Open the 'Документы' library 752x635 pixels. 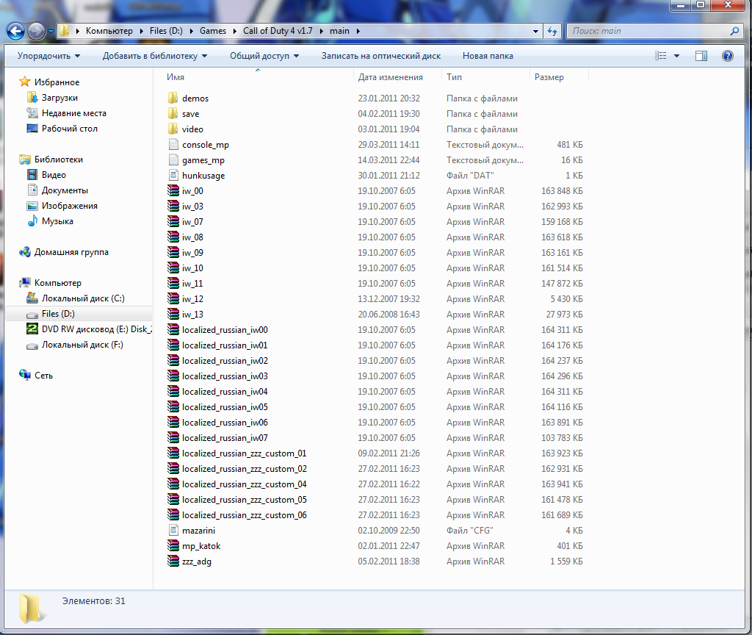65,190
